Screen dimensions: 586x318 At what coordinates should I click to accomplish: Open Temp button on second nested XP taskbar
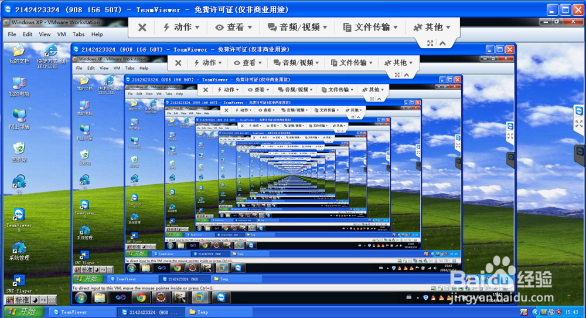coord(236,279)
